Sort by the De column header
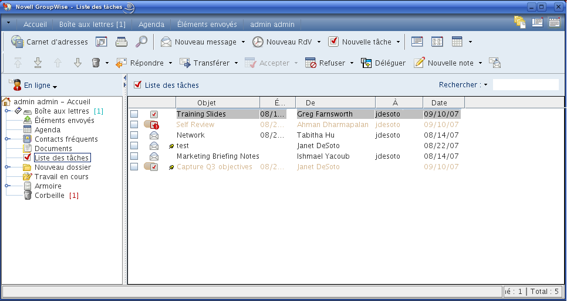The image size is (567, 301). coord(335,103)
